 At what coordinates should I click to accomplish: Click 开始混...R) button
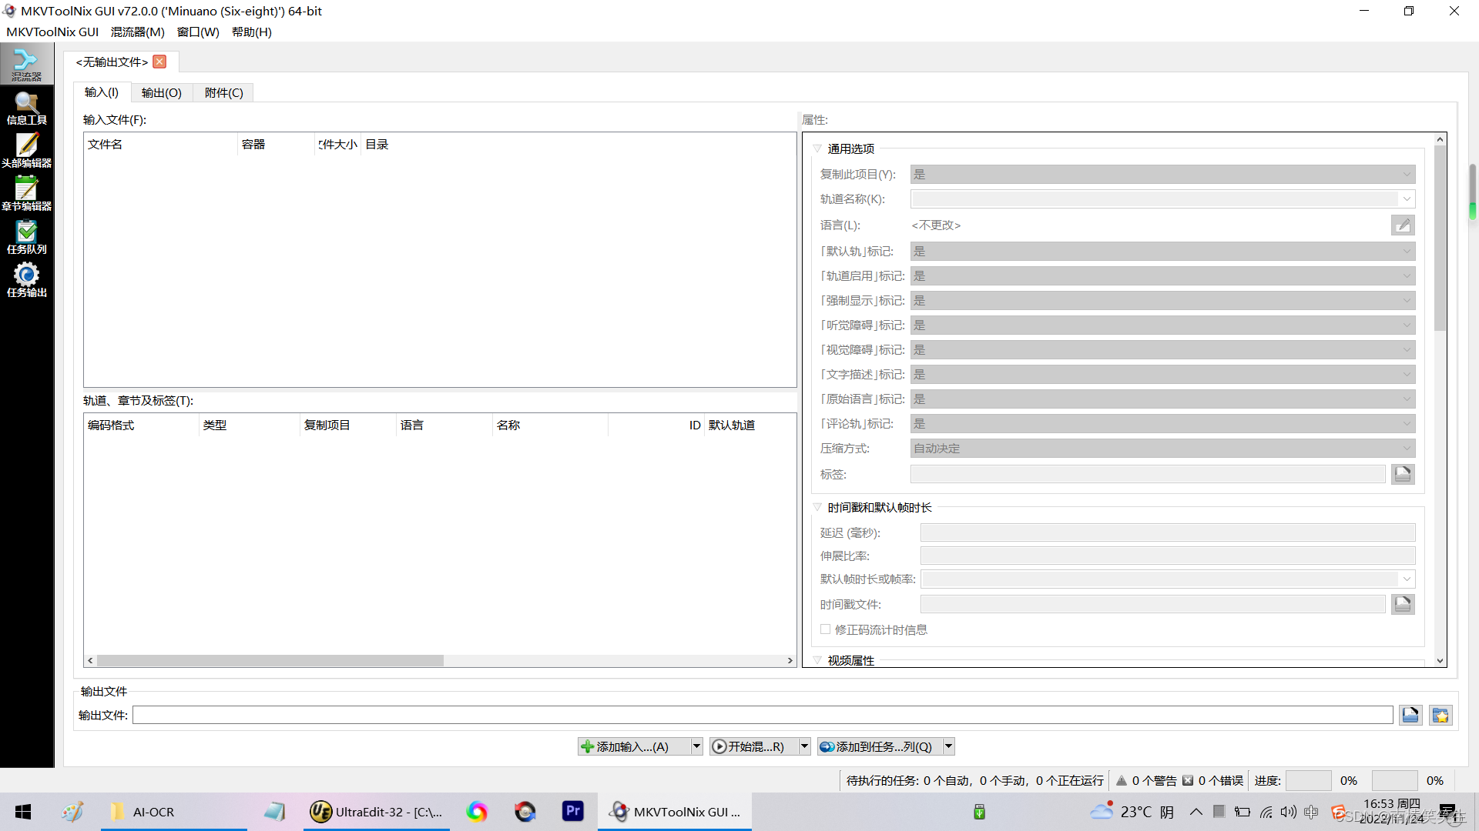pyautogui.click(x=753, y=746)
